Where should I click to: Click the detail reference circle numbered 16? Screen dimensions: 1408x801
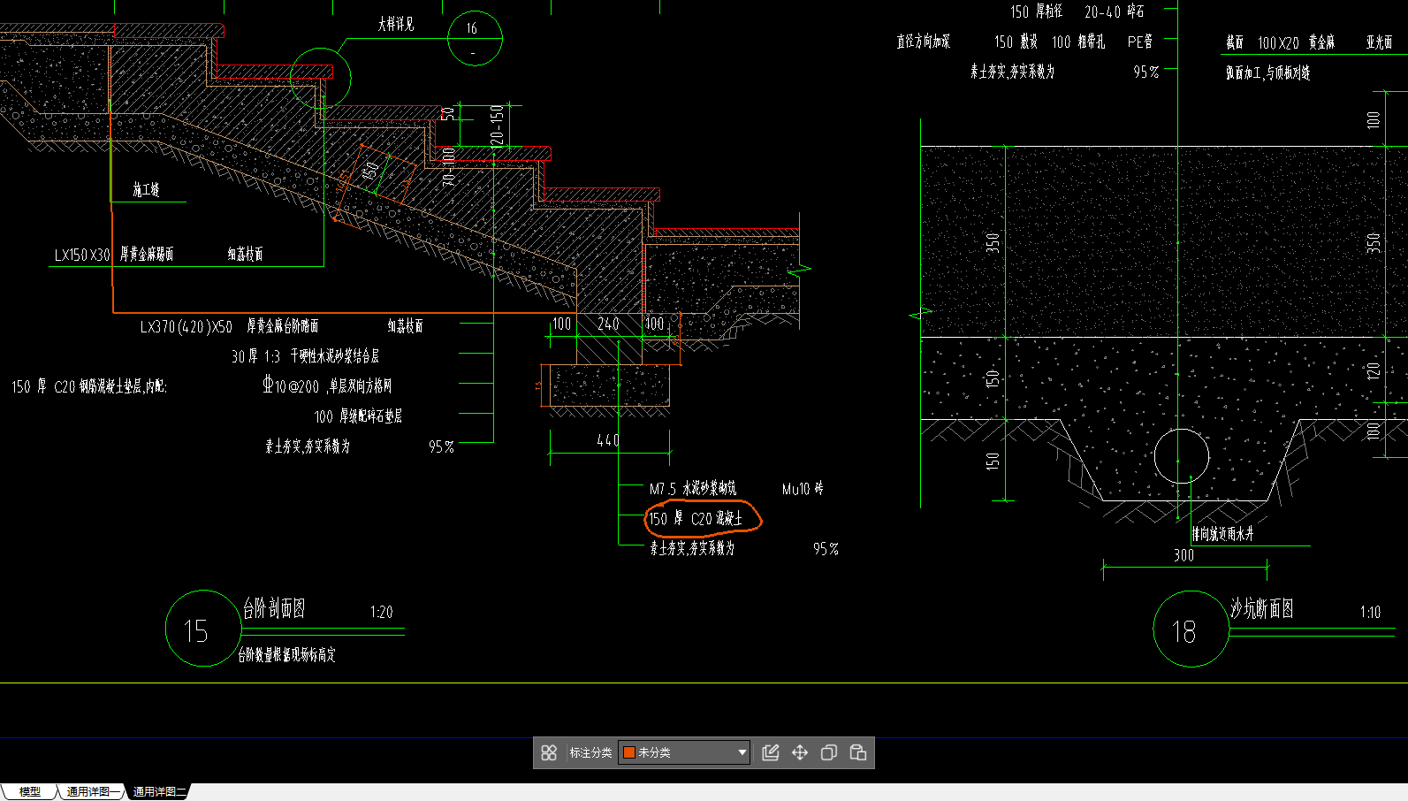coord(475,38)
